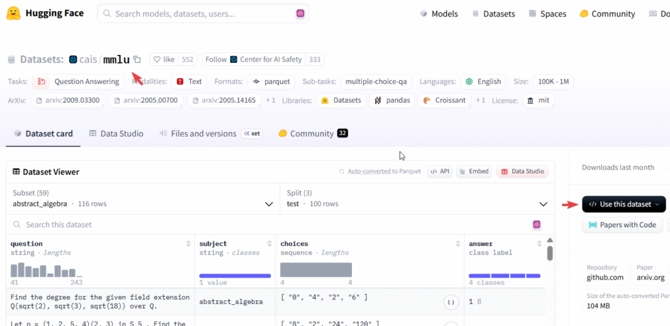Sort by the choices column
This screenshot has height=326, width=670.
459,244
